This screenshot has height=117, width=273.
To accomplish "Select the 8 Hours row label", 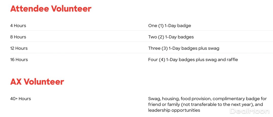I will coord(18,37).
